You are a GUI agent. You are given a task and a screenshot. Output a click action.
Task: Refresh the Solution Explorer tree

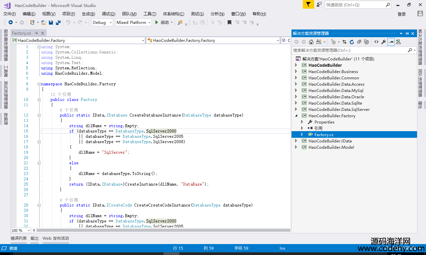[351, 42]
